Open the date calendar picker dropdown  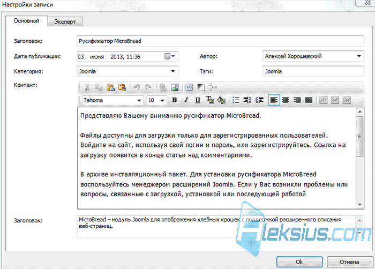[170, 56]
